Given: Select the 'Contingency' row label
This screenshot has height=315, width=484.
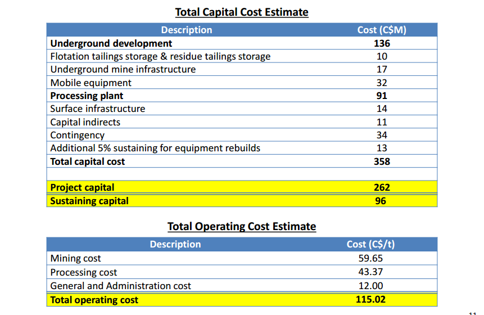Looking at the screenshot, I should tap(78, 135).
